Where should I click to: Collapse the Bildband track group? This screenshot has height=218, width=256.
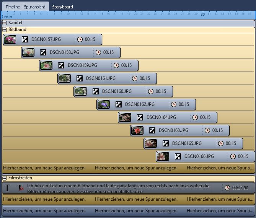tap(5, 29)
